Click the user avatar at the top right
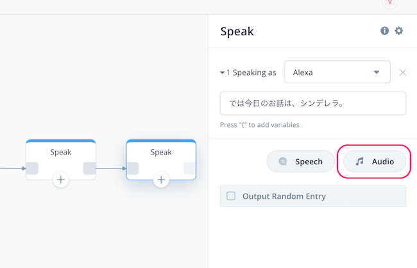Viewport: 417px width, 268px height. [390, 3]
